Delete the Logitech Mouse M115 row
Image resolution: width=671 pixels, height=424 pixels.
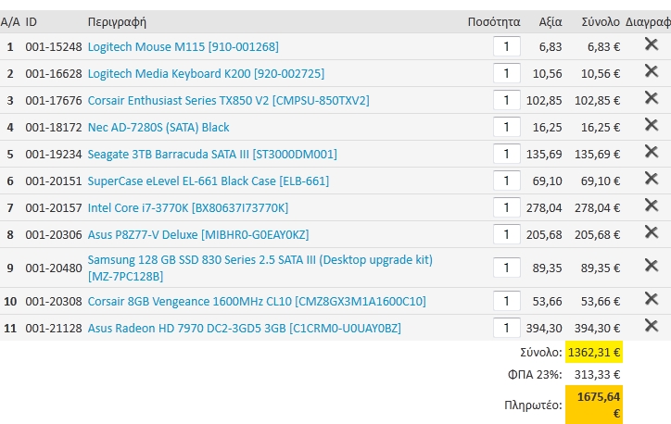[652, 44]
